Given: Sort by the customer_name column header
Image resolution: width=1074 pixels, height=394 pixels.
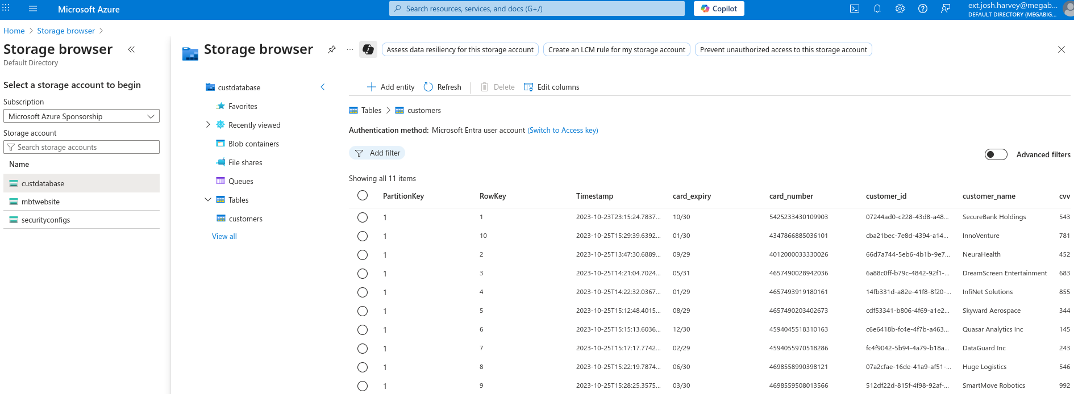Looking at the screenshot, I should point(989,196).
